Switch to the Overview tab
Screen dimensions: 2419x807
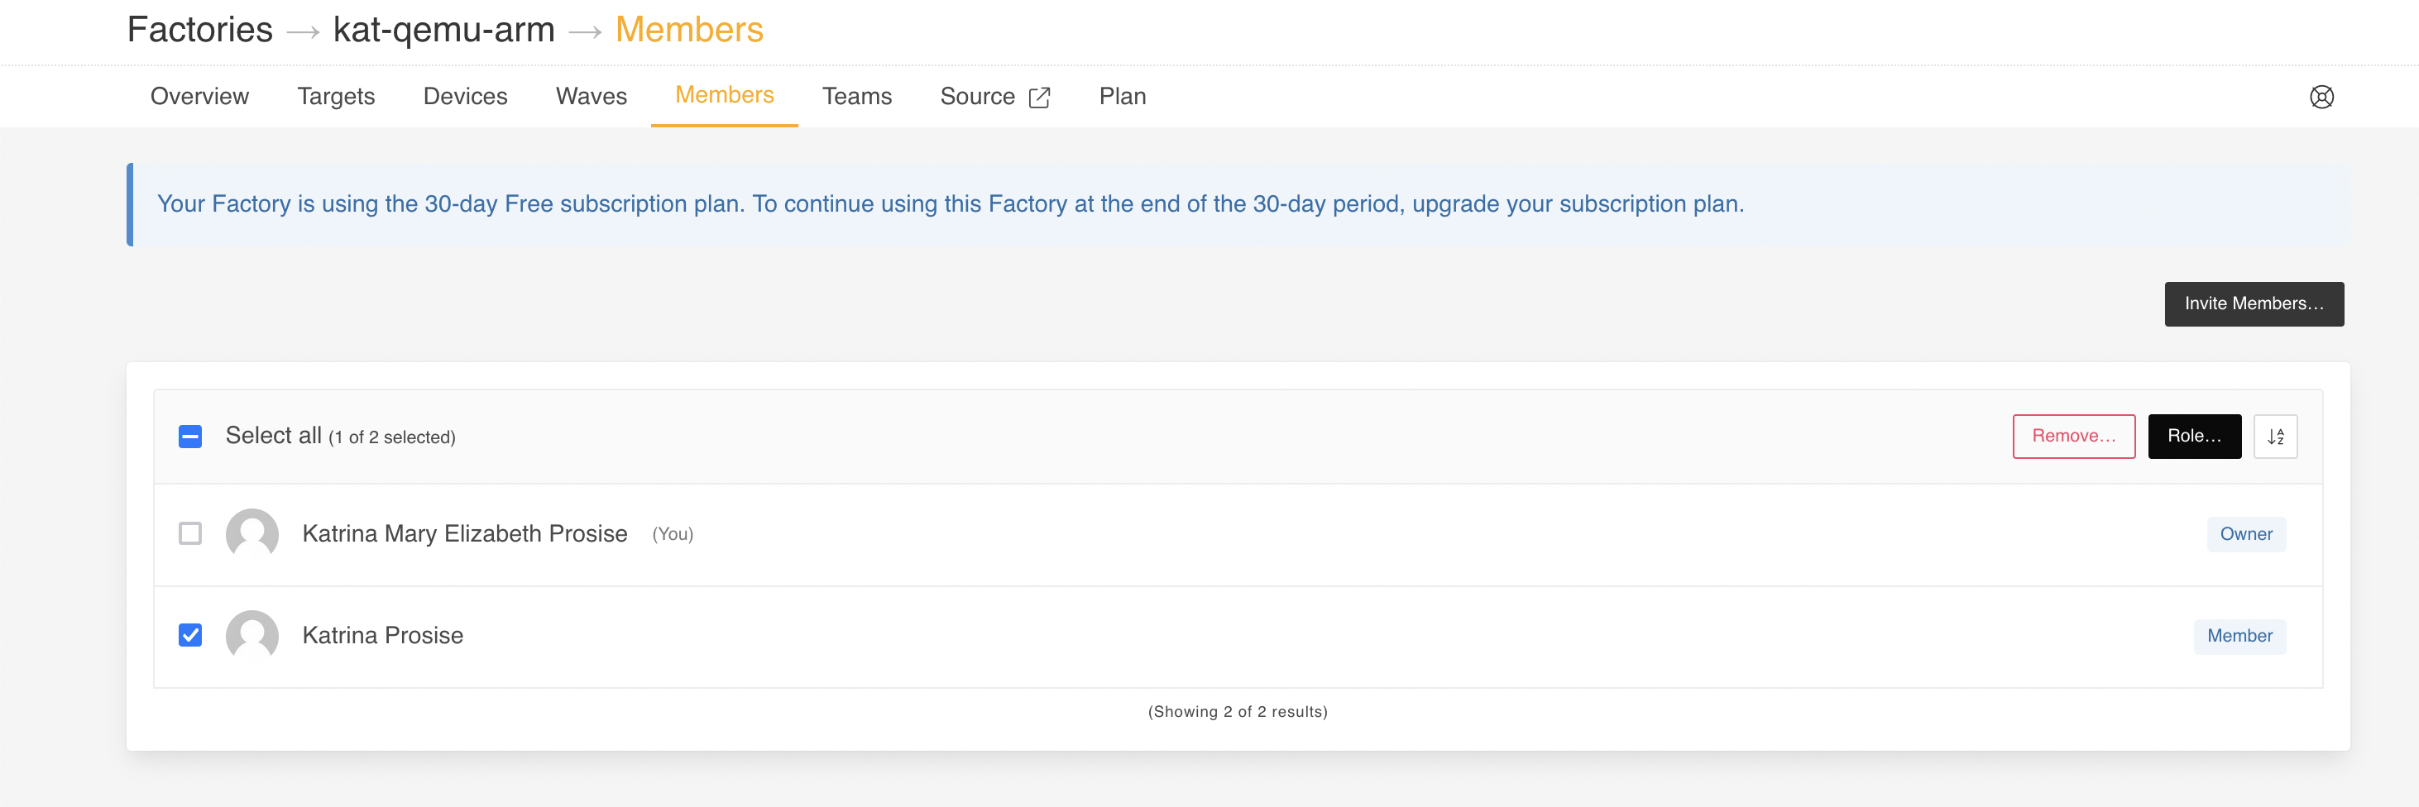[x=199, y=96]
